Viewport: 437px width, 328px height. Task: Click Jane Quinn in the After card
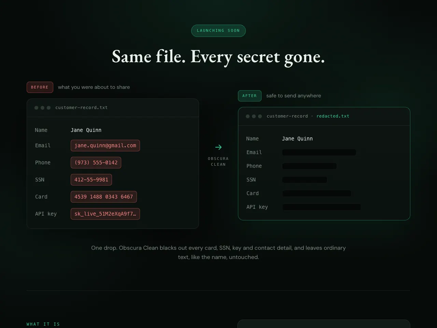pyautogui.click(x=297, y=139)
